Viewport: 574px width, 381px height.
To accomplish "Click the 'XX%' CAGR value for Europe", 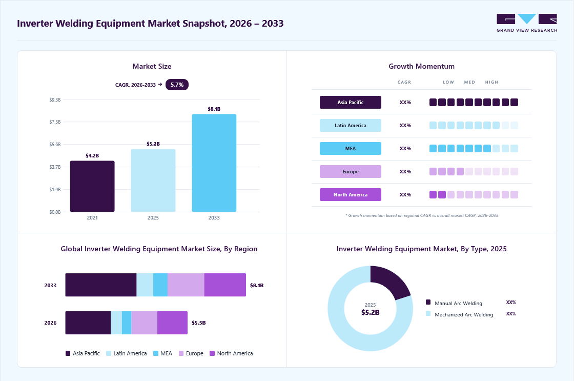I will 405,171.
